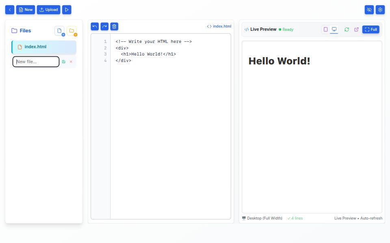Click the New button in the toolbar
The width and height of the screenshot is (390, 243).
point(25,9)
